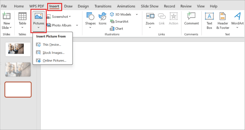Go to the Transitions tab
This screenshot has width=245, height=130.
click(103, 6)
